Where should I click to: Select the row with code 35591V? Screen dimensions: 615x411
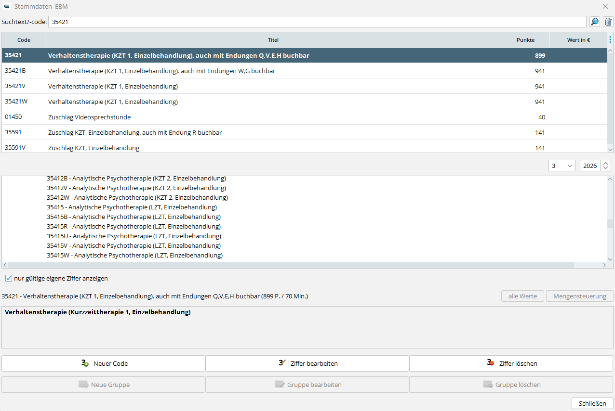click(304, 147)
